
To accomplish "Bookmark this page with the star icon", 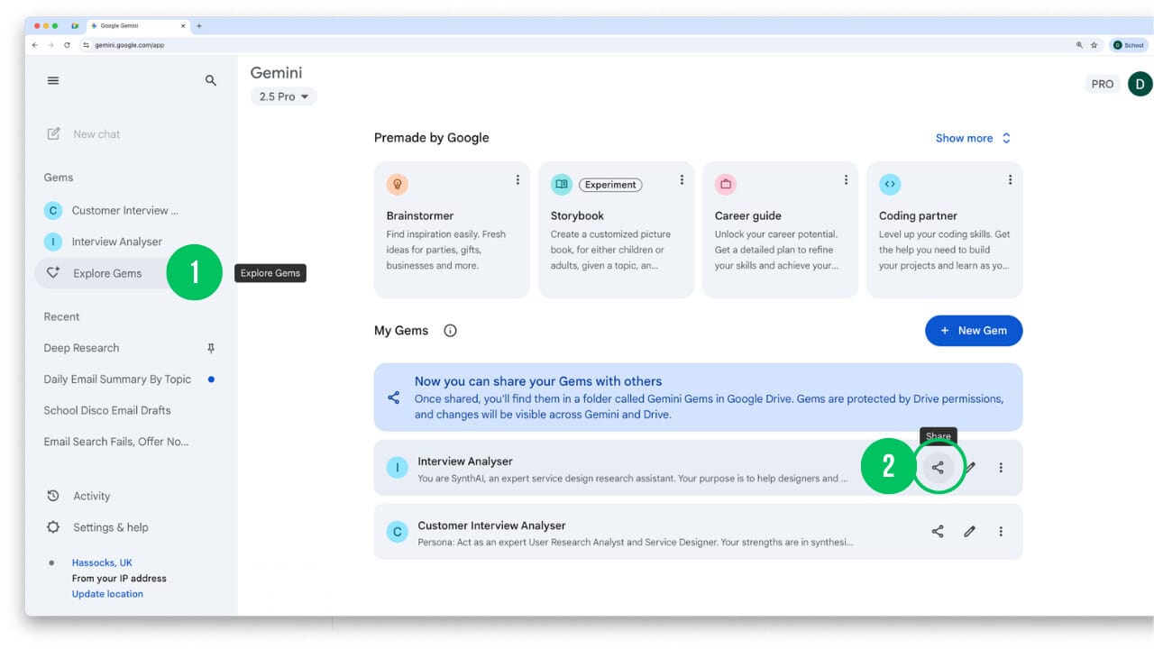I will coord(1094,45).
